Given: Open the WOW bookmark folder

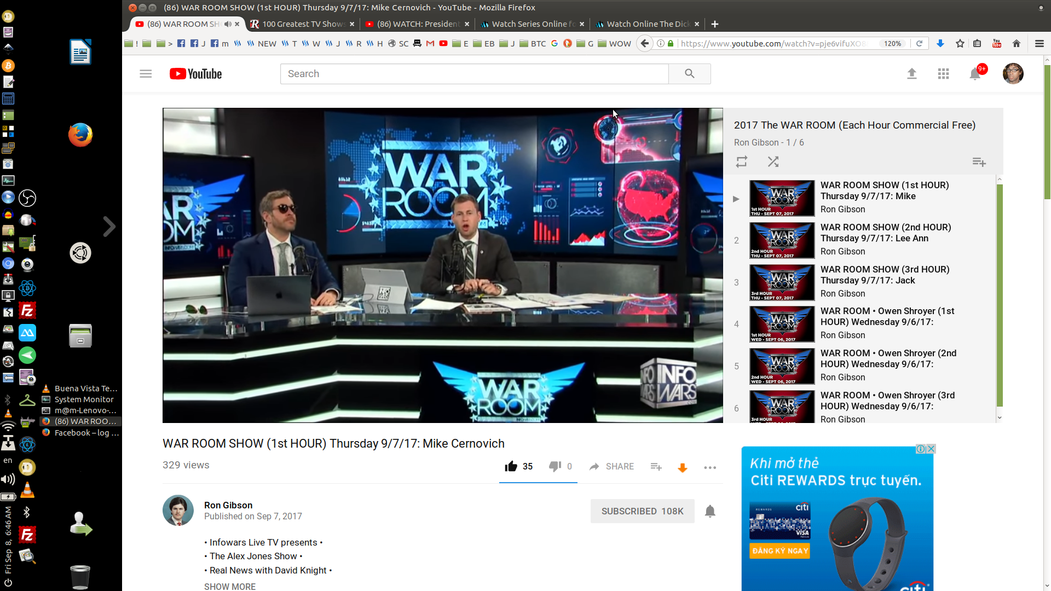Looking at the screenshot, I should pos(615,43).
